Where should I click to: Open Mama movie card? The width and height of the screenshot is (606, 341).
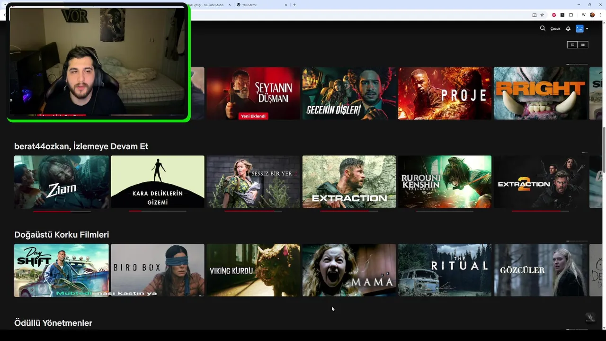tap(349, 270)
